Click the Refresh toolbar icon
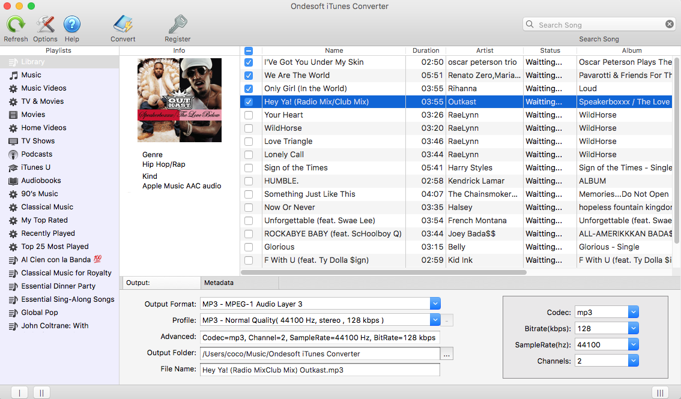Image resolution: width=681 pixels, height=399 pixels. (16, 25)
